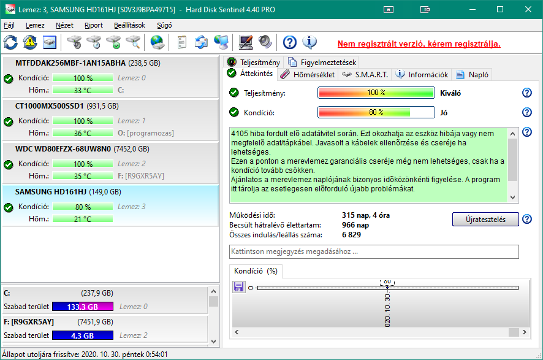Viewport: 543px width, 360px height.
Task: Click the partition list scroll up arrow
Action: [x=213, y=292]
